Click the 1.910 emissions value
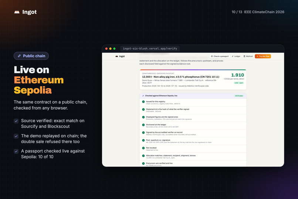Image resolution: width=298 pixels, height=199 pixels. [x=237, y=75]
